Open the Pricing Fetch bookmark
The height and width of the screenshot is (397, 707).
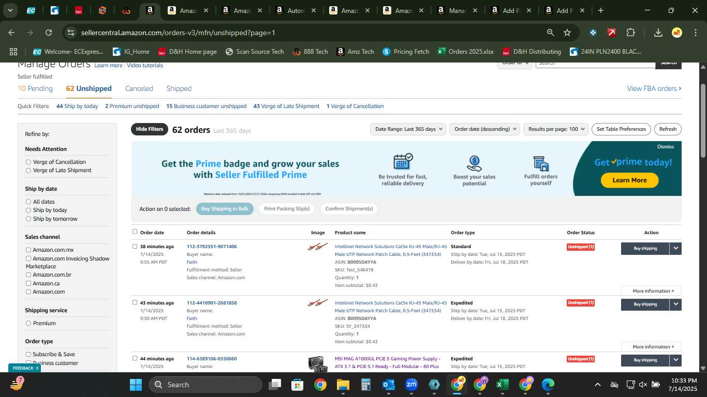click(406, 52)
